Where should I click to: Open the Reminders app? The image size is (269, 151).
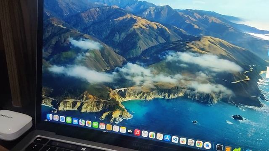[x=116, y=128]
